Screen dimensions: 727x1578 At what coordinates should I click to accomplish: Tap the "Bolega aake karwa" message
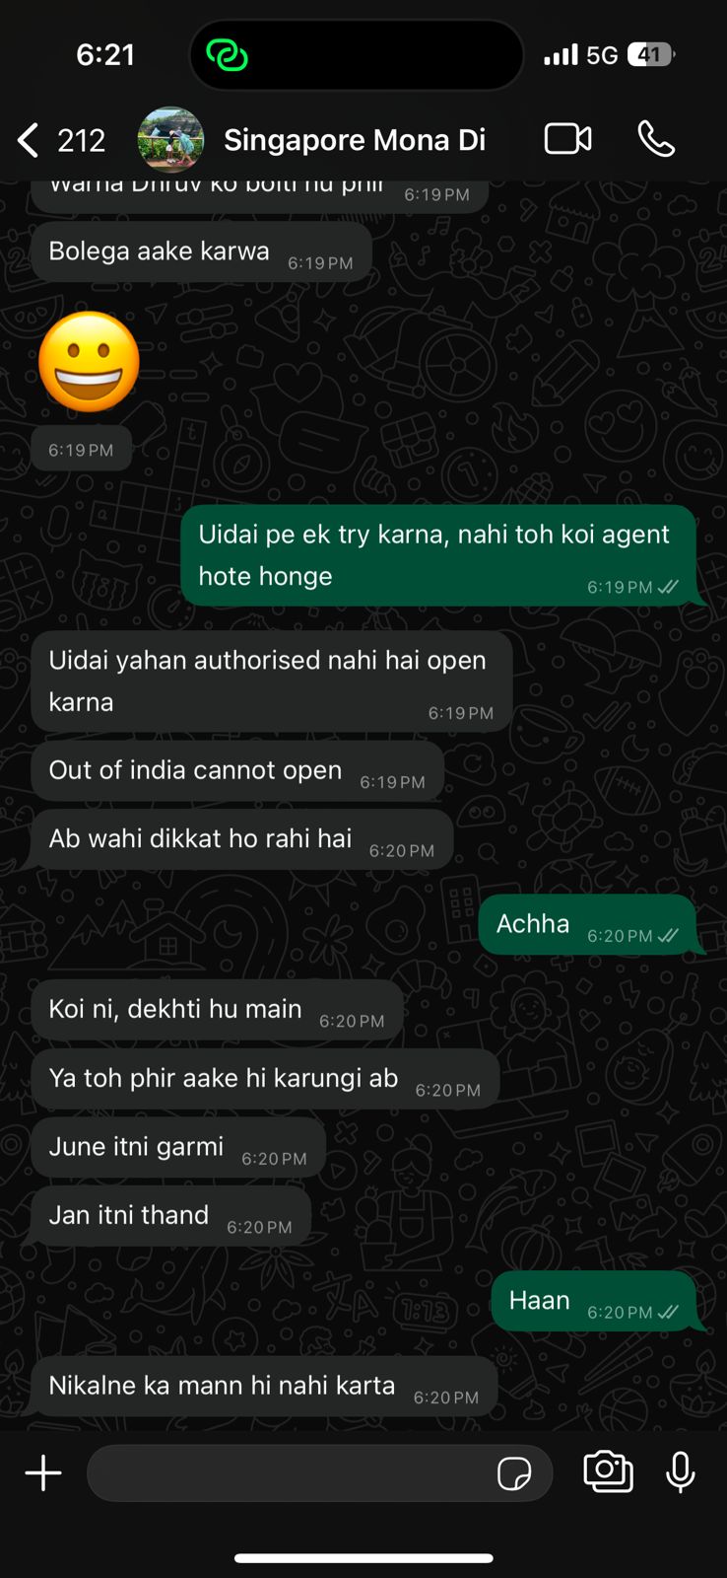[x=202, y=251]
